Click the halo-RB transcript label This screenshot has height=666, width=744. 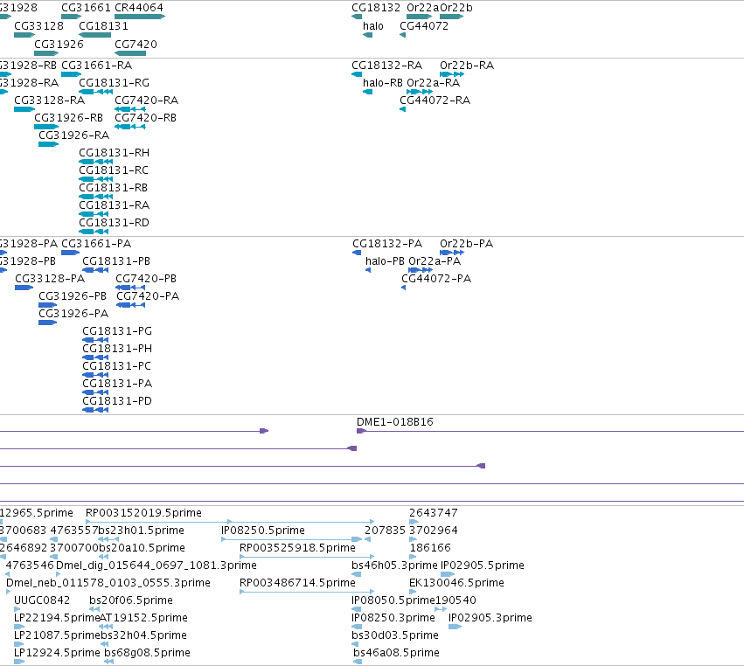[x=382, y=83]
